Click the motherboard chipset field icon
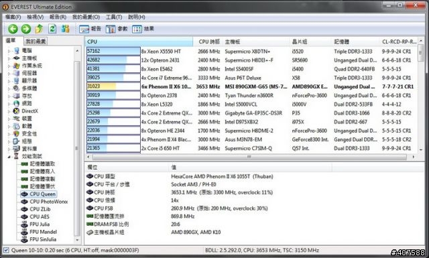 coord(90,233)
